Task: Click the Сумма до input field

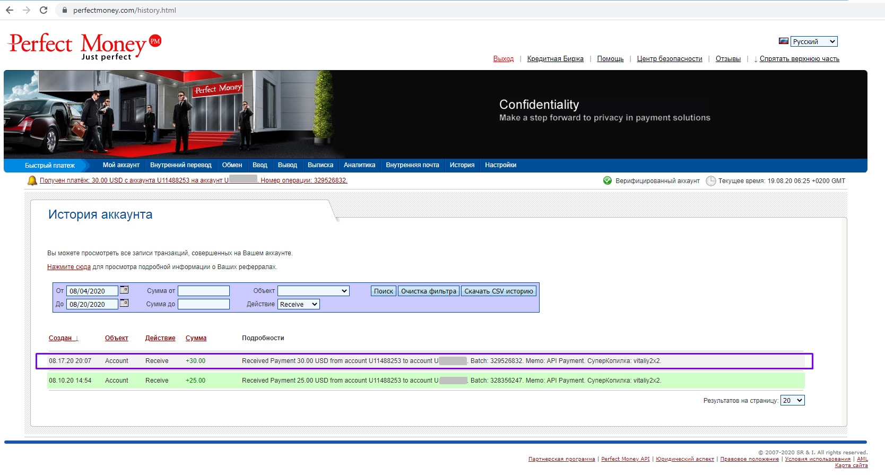Action: [x=204, y=304]
